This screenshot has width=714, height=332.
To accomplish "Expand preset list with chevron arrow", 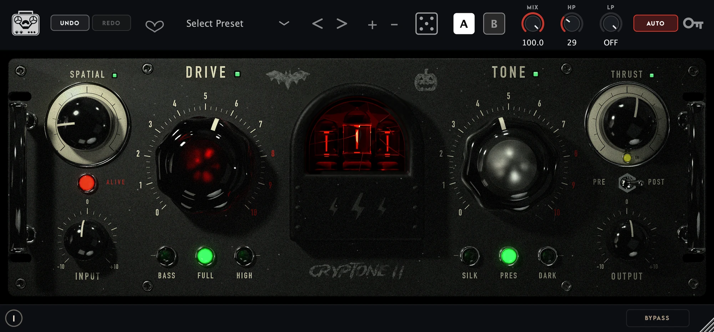I will click(284, 24).
